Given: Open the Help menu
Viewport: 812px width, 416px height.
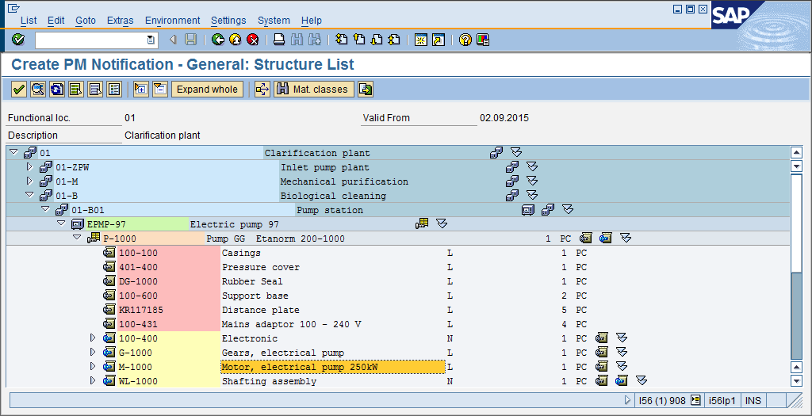Looking at the screenshot, I should point(311,21).
